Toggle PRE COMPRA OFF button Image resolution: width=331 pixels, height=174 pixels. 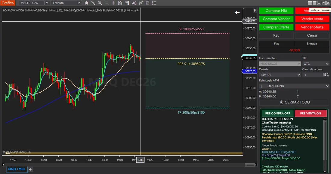click(277, 113)
